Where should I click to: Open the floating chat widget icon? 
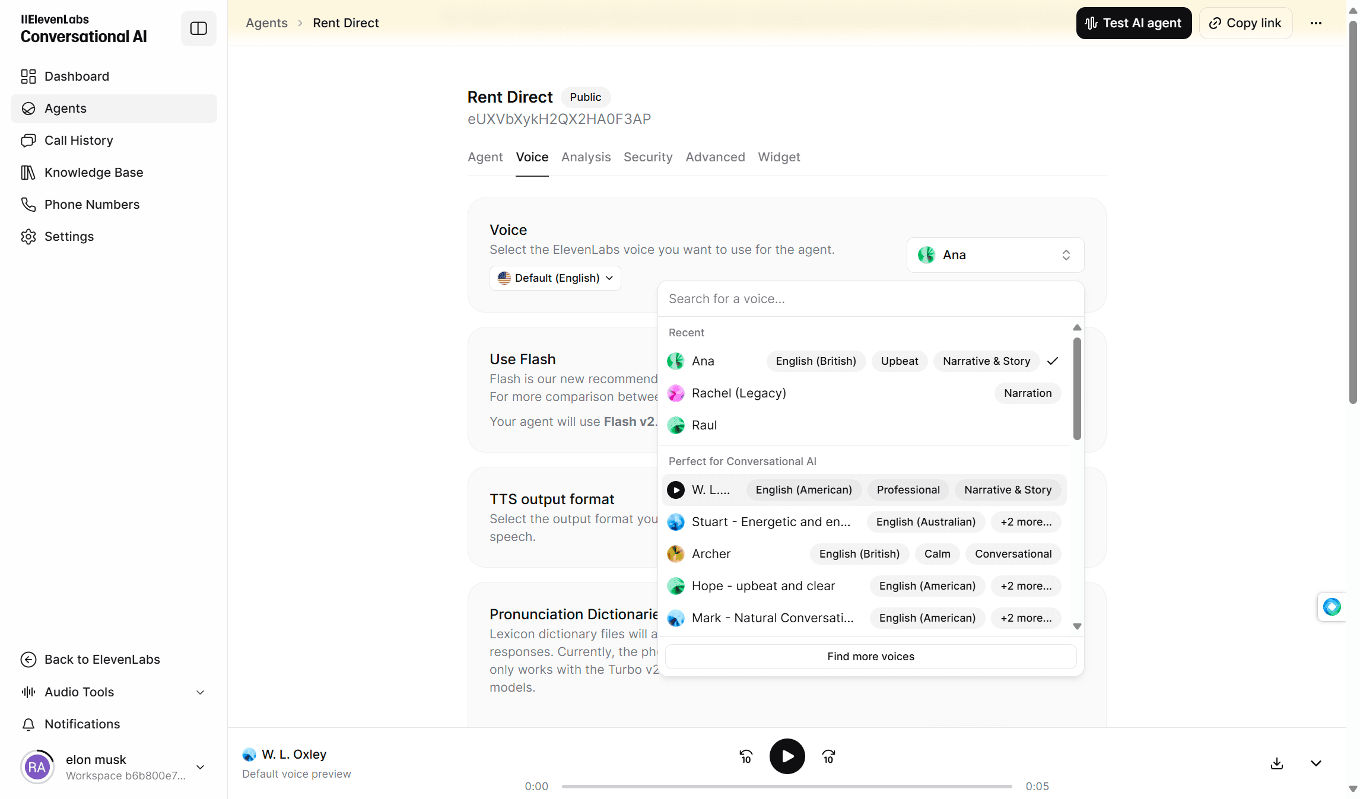point(1332,606)
